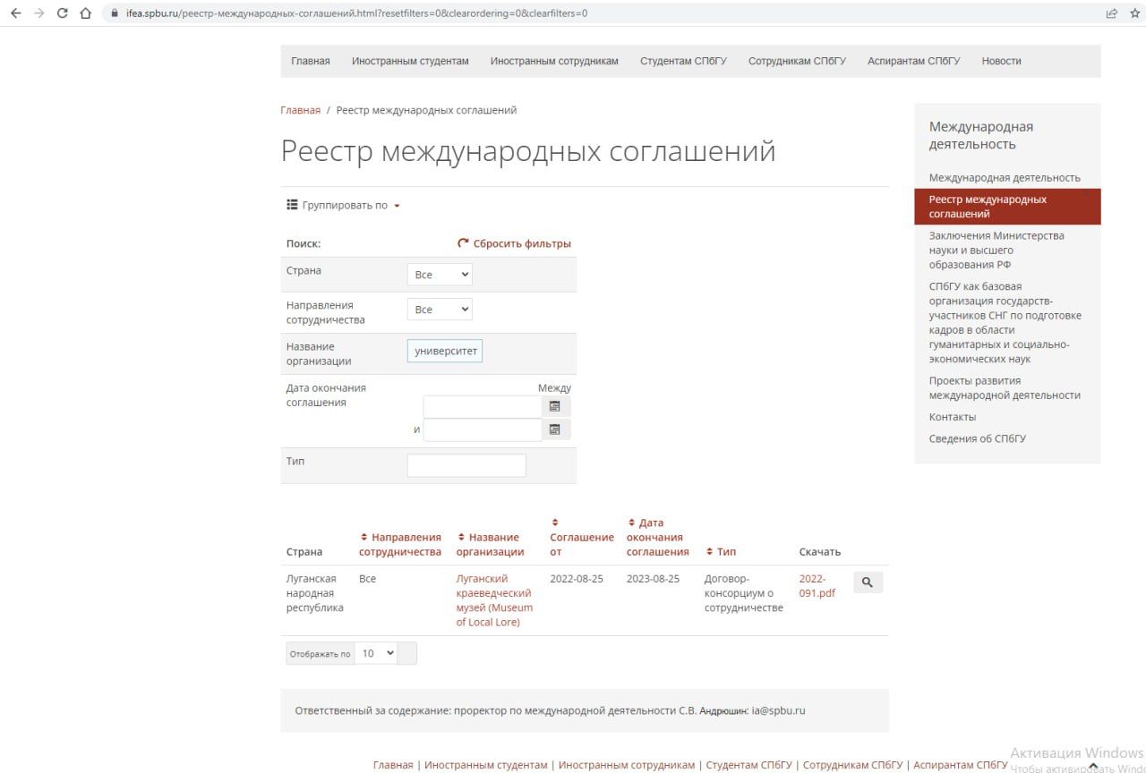Screen dimensions: 1146x773
Task: Click footer Иностранным студентам link
Action: coord(485,765)
